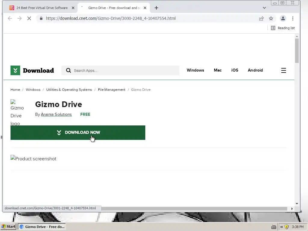
Task: Click the search magnifier icon
Action: (68, 70)
